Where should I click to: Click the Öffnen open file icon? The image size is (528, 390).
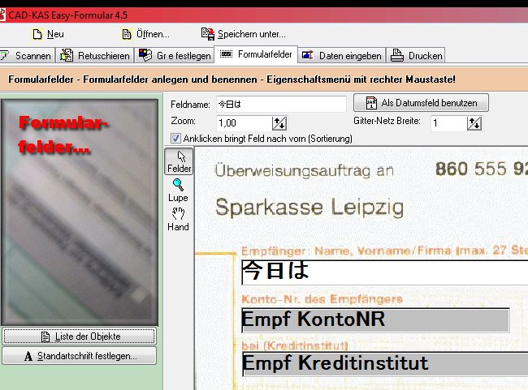[127, 34]
